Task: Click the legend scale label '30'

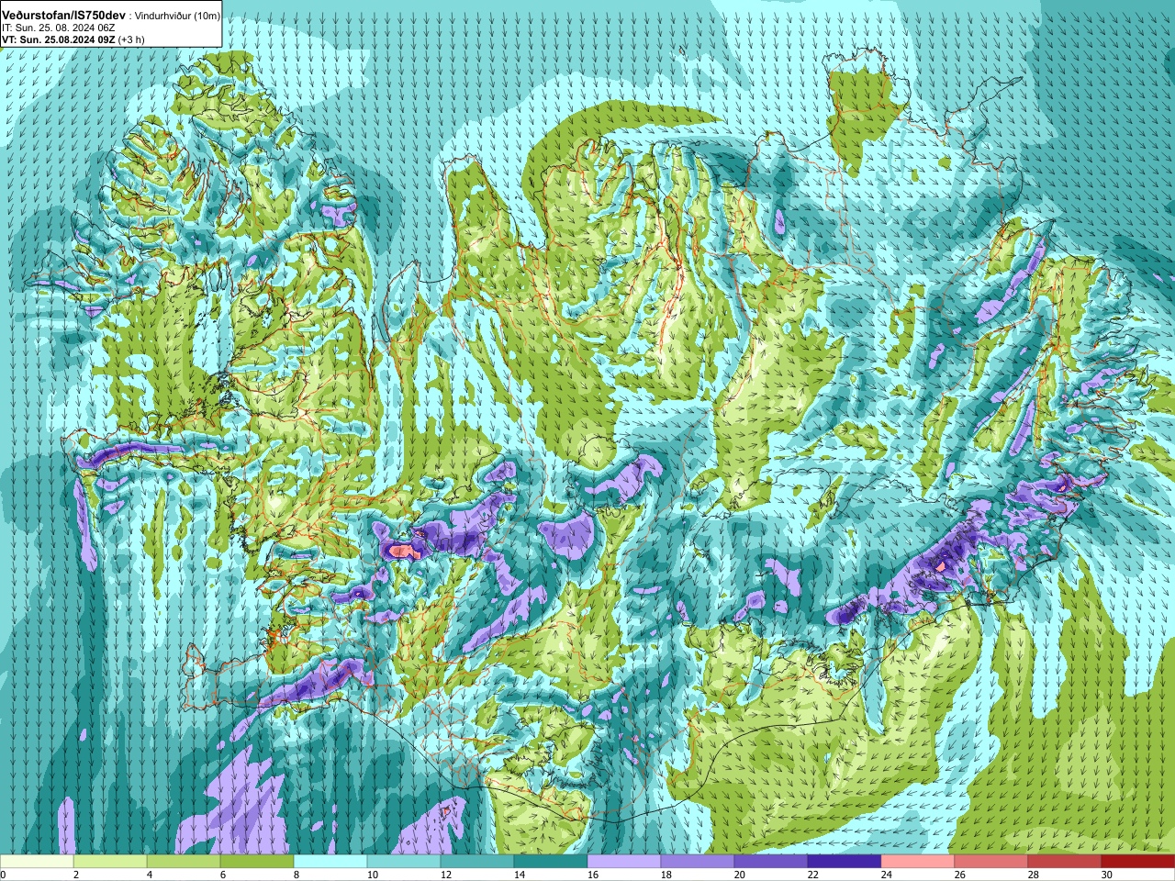Action: pyautogui.click(x=1107, y=875)
